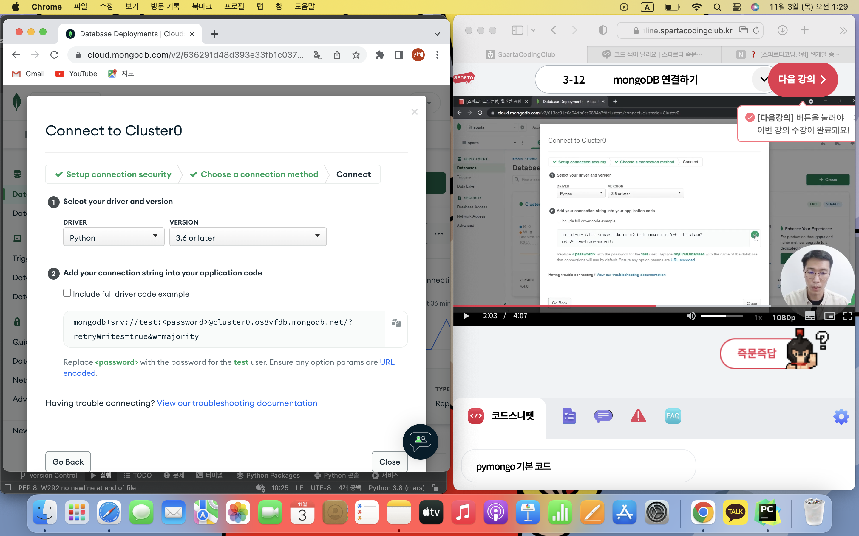859x536 pixels.
Task: Enter fullscreen on the lecture video
Action: coord(848,316)
